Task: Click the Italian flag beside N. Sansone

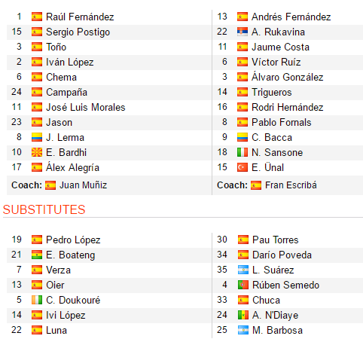Action: click(x=243, y=152)
